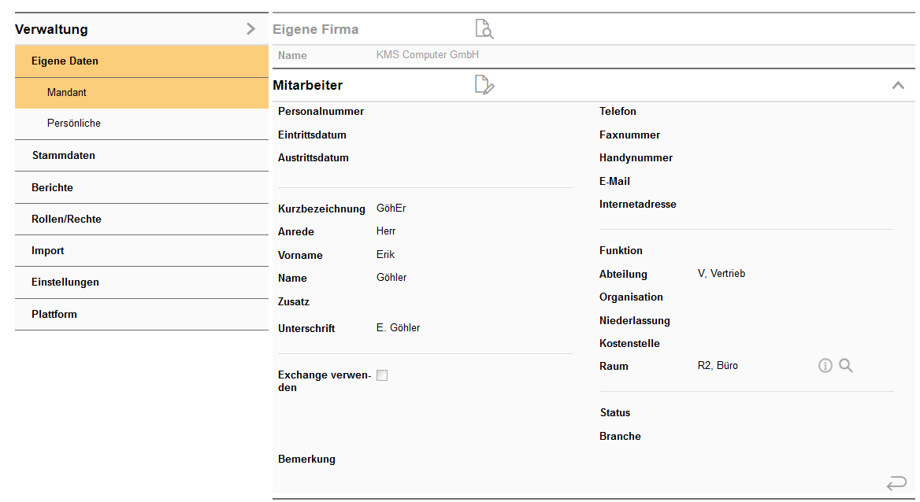Select Plattform in the sidebar
The width and height of the screenshot is (920, 502).
54,315
